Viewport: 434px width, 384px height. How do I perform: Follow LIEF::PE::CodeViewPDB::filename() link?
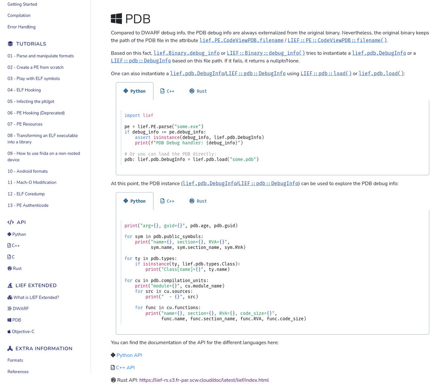337,40
